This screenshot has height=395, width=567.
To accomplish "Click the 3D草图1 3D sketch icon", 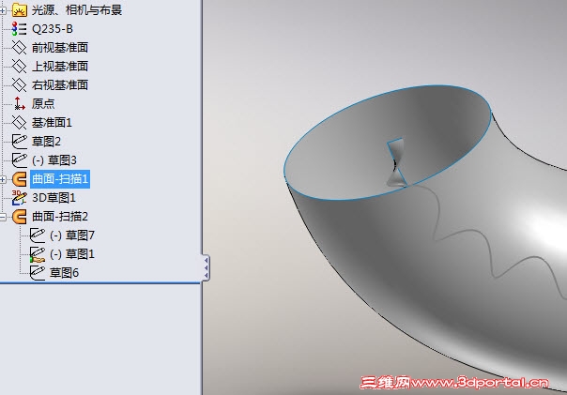I will pos(19,198).
